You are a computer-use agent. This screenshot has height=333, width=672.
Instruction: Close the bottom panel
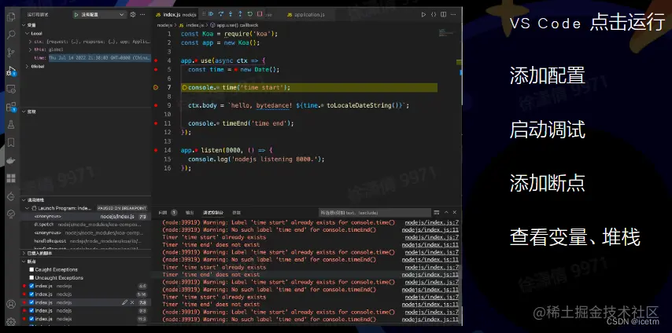click(x=455, y=212)
